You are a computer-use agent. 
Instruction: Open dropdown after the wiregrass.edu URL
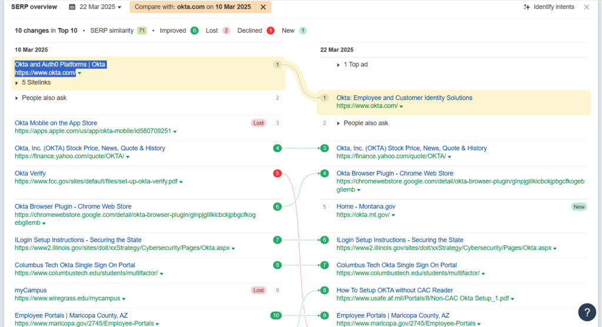pyautogui.click(x=123, y=299)
